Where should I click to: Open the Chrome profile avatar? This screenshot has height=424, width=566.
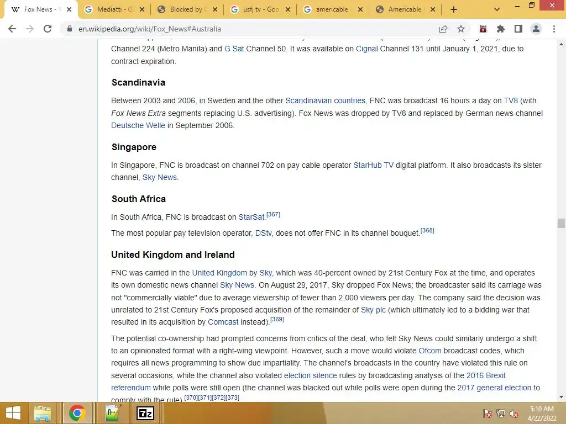pyautogui.click(x=536, y=29)
